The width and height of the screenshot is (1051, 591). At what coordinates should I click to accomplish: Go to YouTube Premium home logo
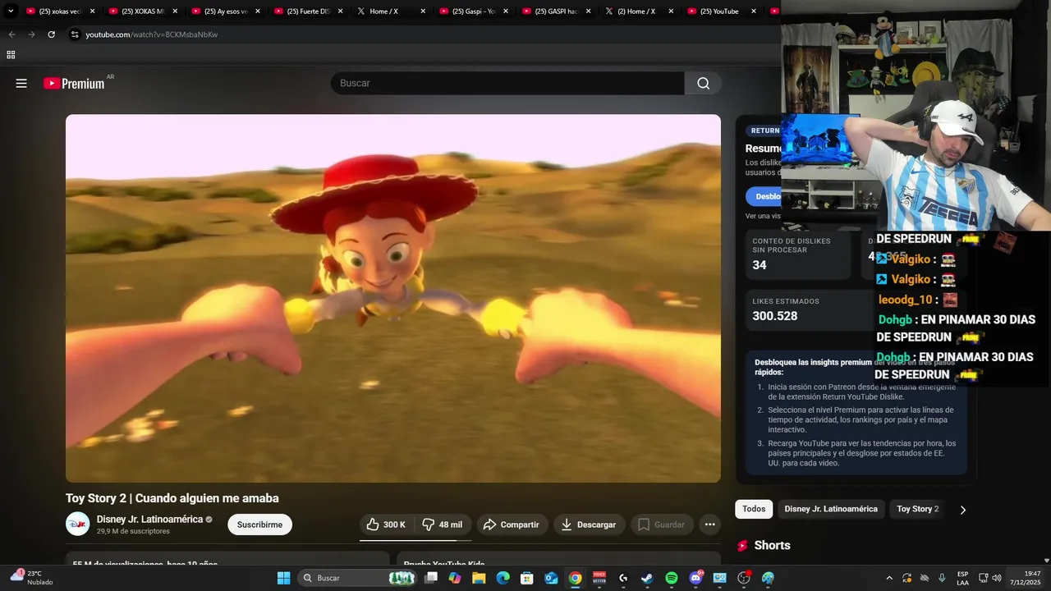click(74, 83)
